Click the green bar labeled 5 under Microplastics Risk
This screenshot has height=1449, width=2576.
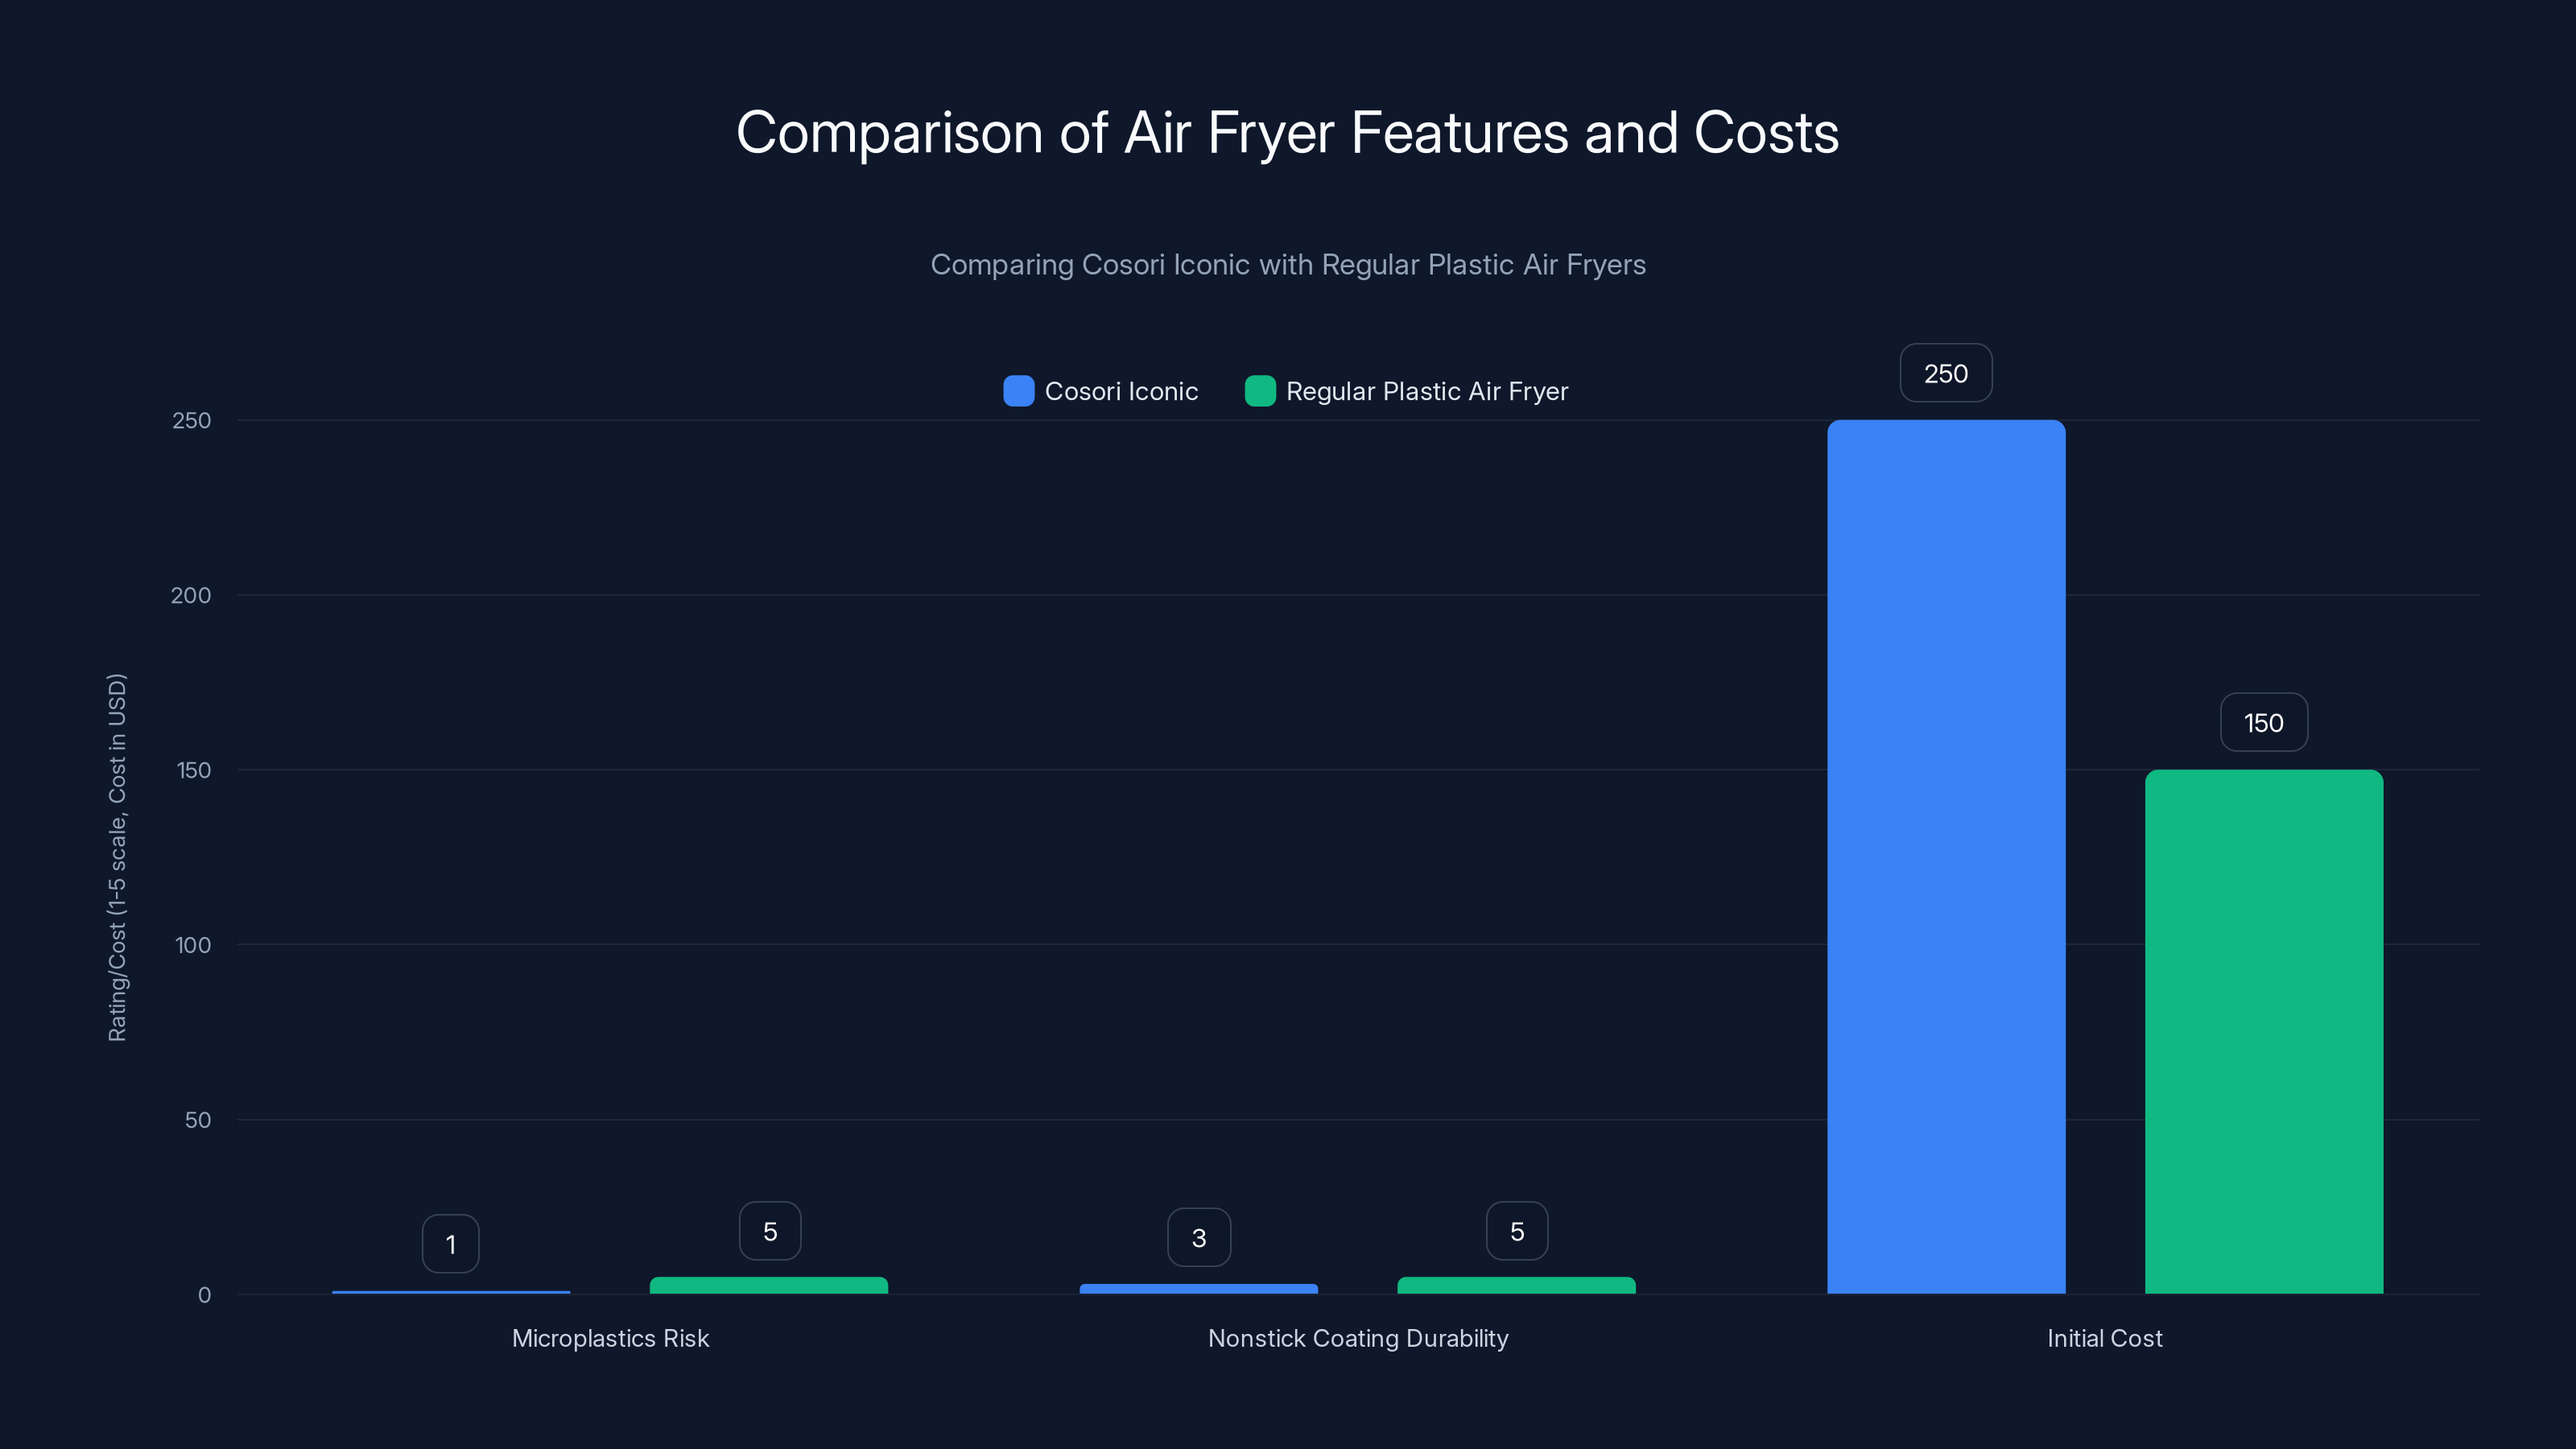coord(769,1287)
